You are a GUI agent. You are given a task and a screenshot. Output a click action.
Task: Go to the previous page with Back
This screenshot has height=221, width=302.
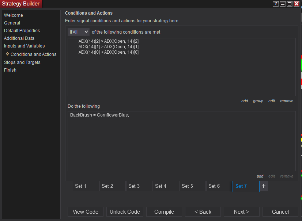click(x=203, y=212)
